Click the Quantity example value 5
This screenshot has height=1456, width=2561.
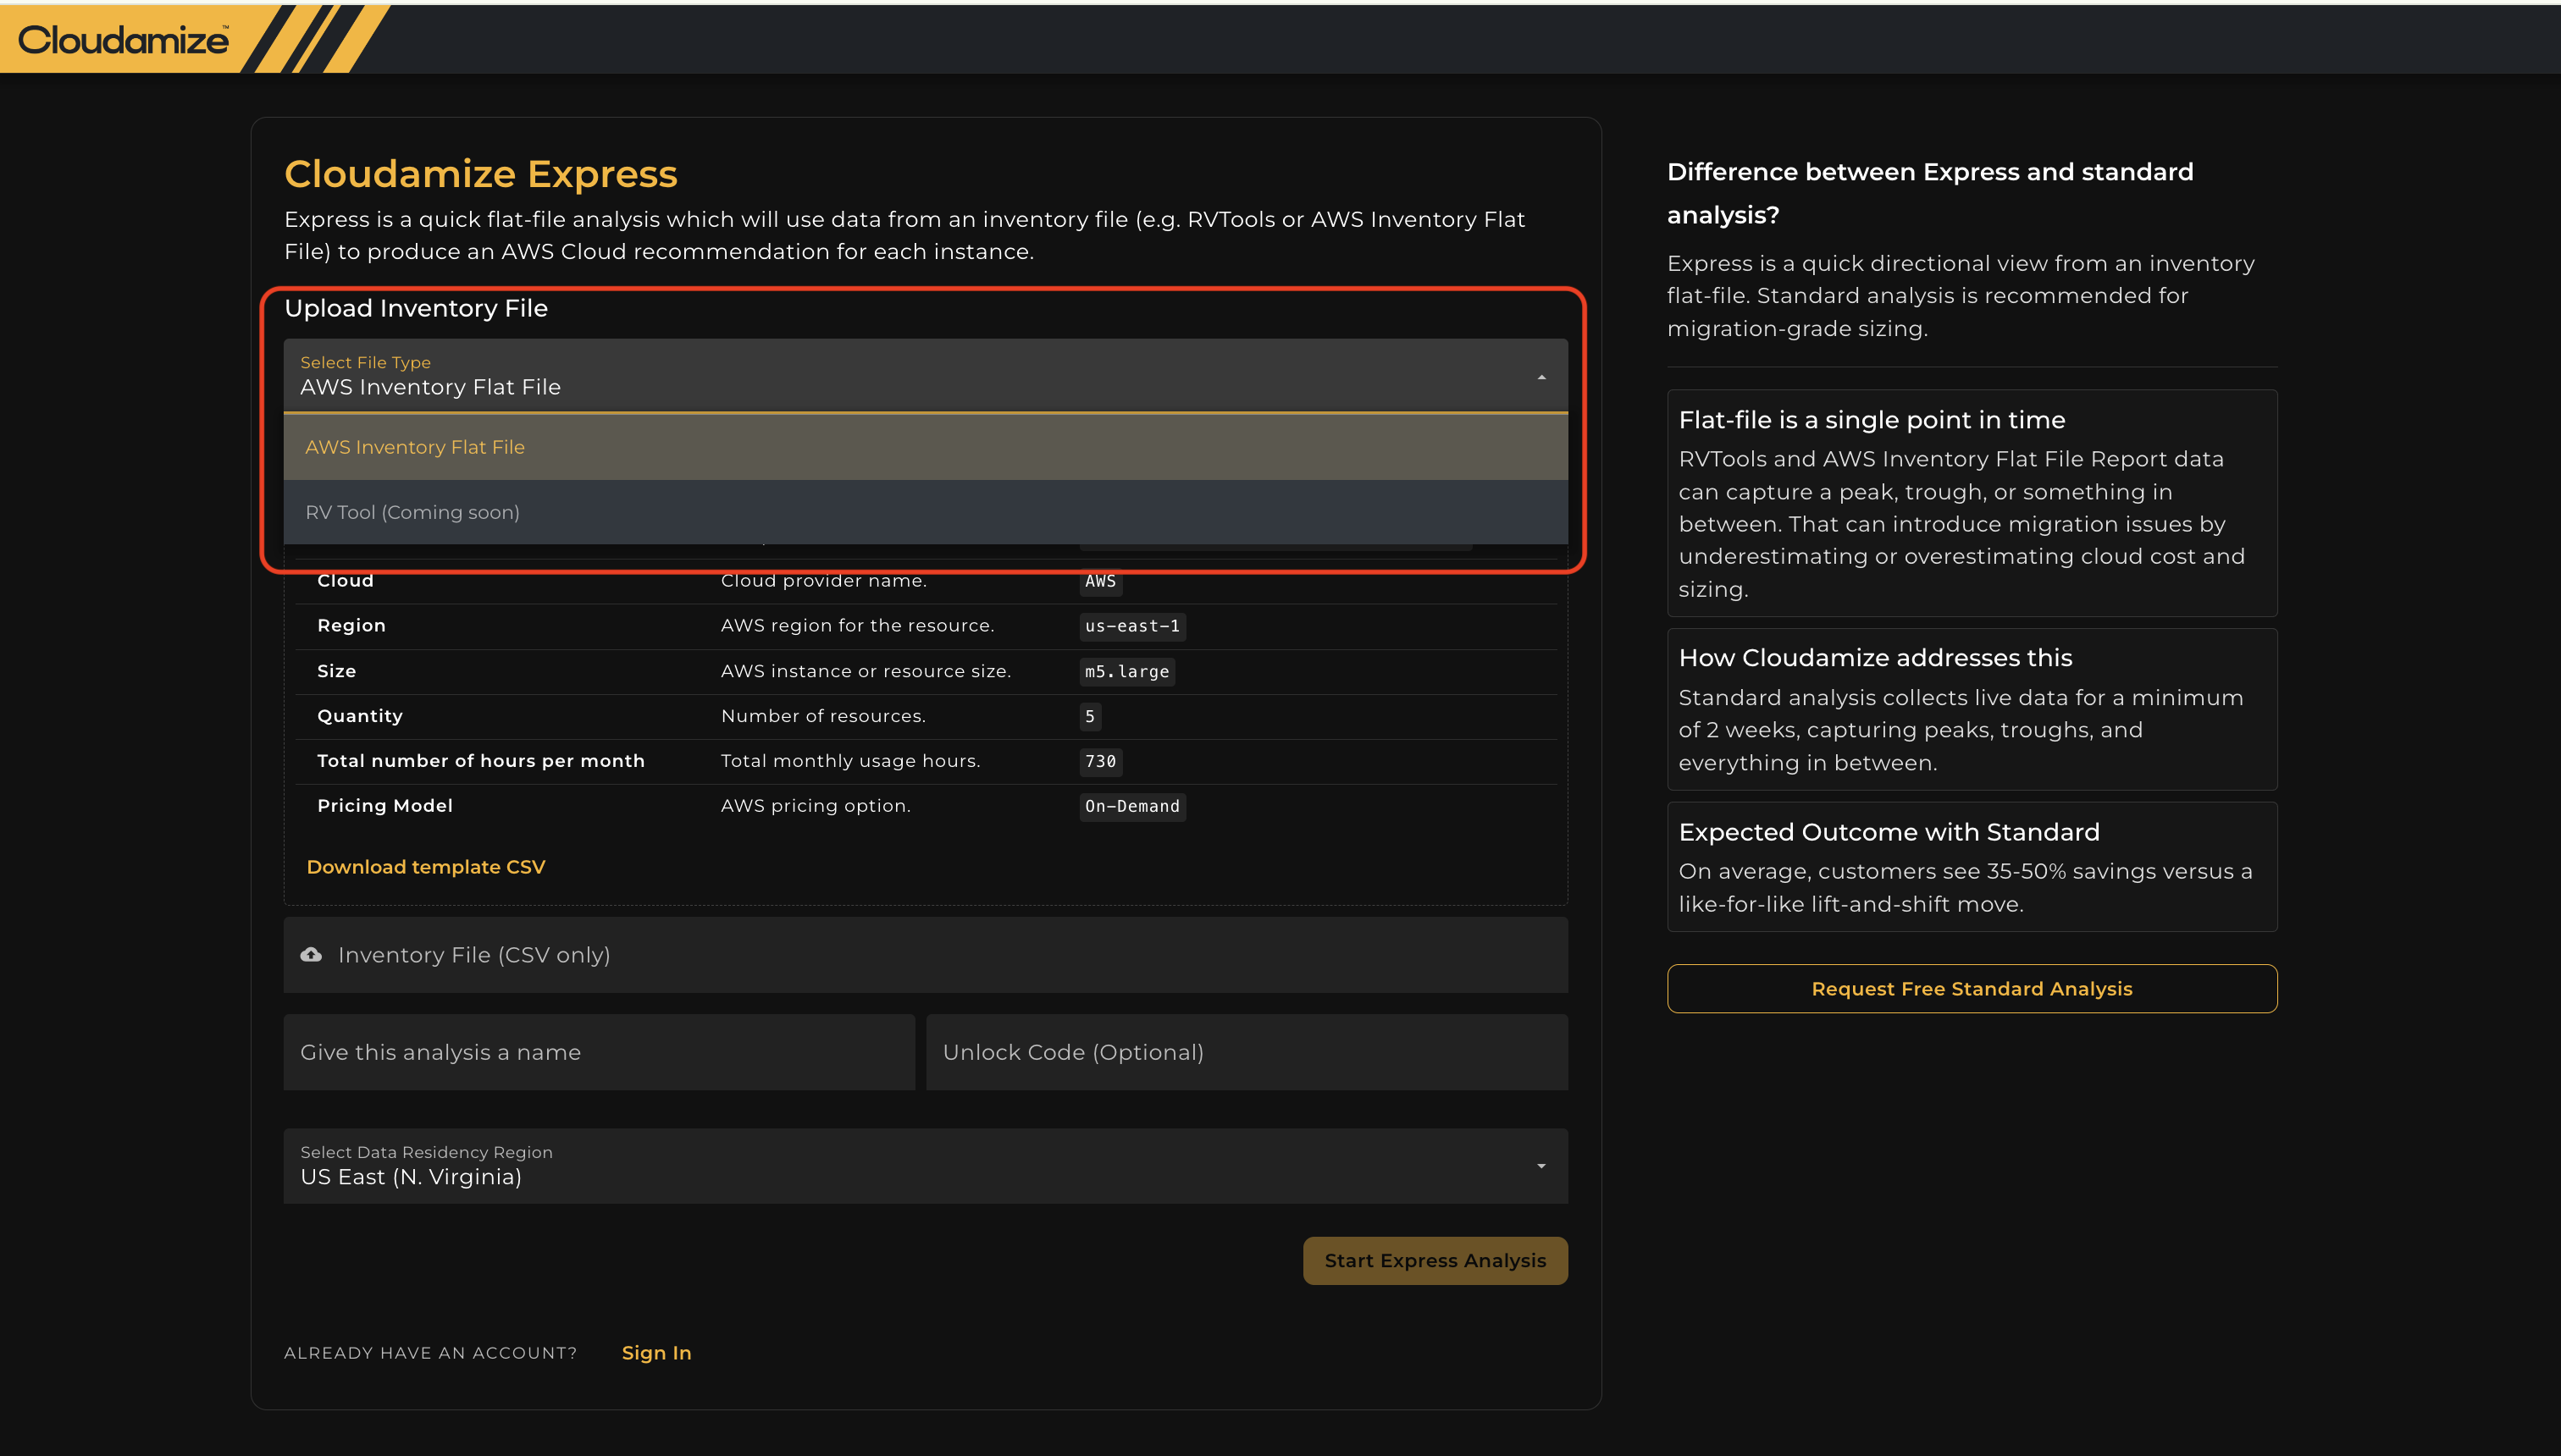(1091, 716)
